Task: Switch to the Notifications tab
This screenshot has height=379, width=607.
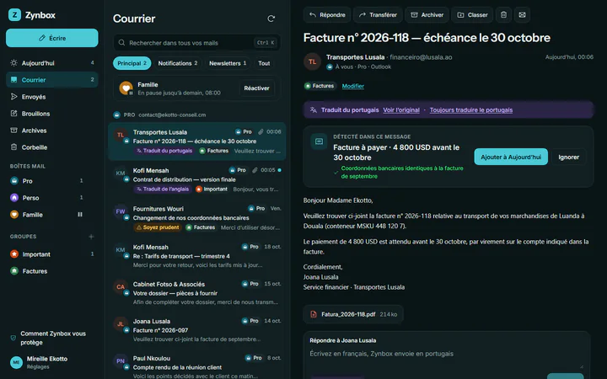Action: 178,63
